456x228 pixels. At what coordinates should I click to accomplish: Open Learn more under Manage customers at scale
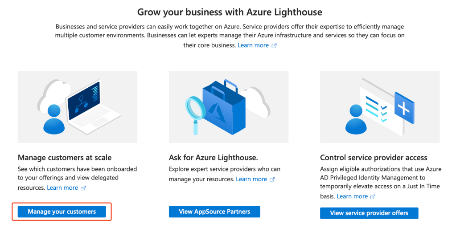62,188
